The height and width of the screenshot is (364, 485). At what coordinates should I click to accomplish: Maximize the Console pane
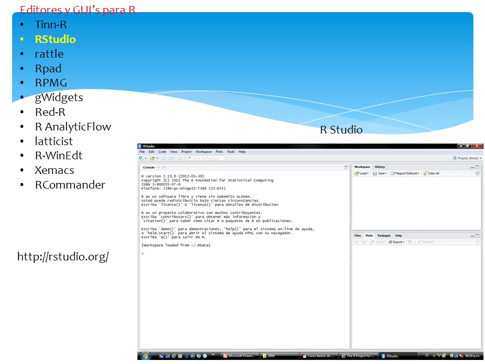346,167
